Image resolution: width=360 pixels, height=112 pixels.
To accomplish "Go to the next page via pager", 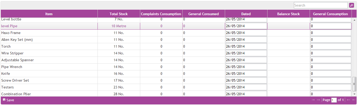I will 348,100.
